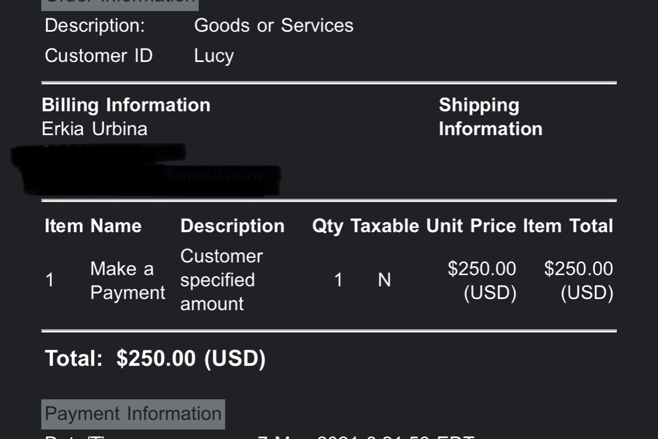This screenshot has height=439, width=658.
Task: Click the Name column header
Action: 116,226
